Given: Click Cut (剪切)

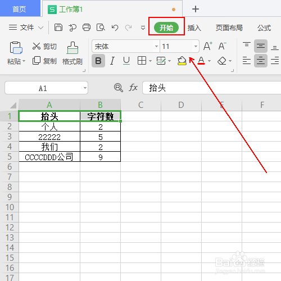Looking at the screenshot, I should pos(44,46).
